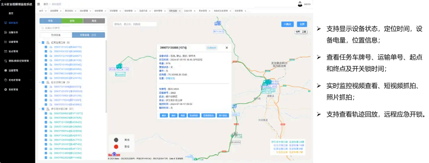Switch map to 卫星 view

tap(304, 32)
